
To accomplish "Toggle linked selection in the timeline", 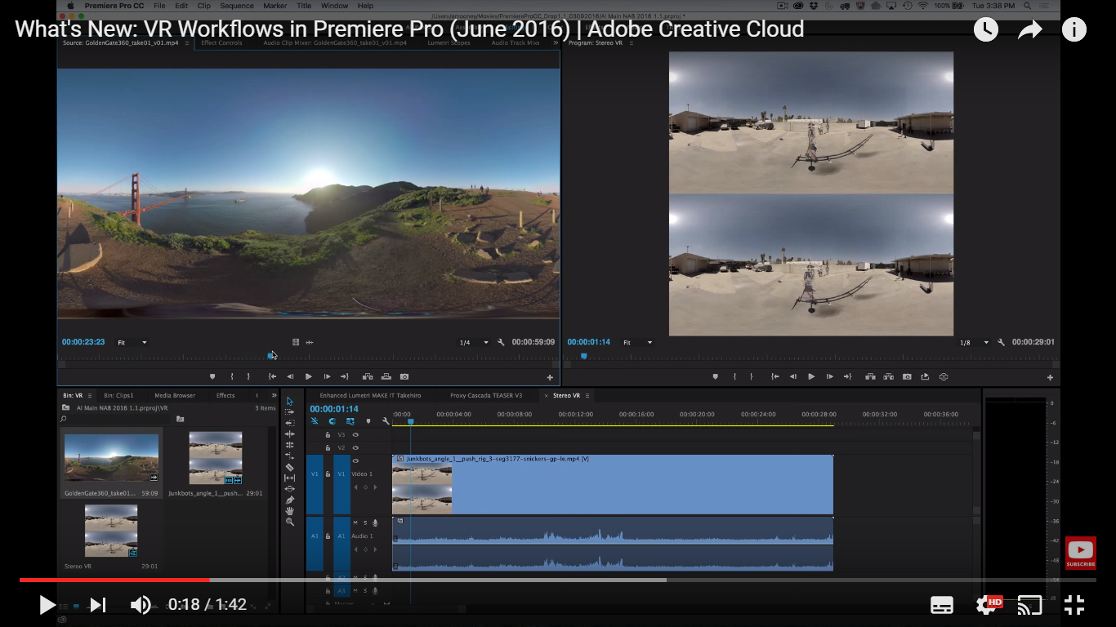I will pos(350,421).
